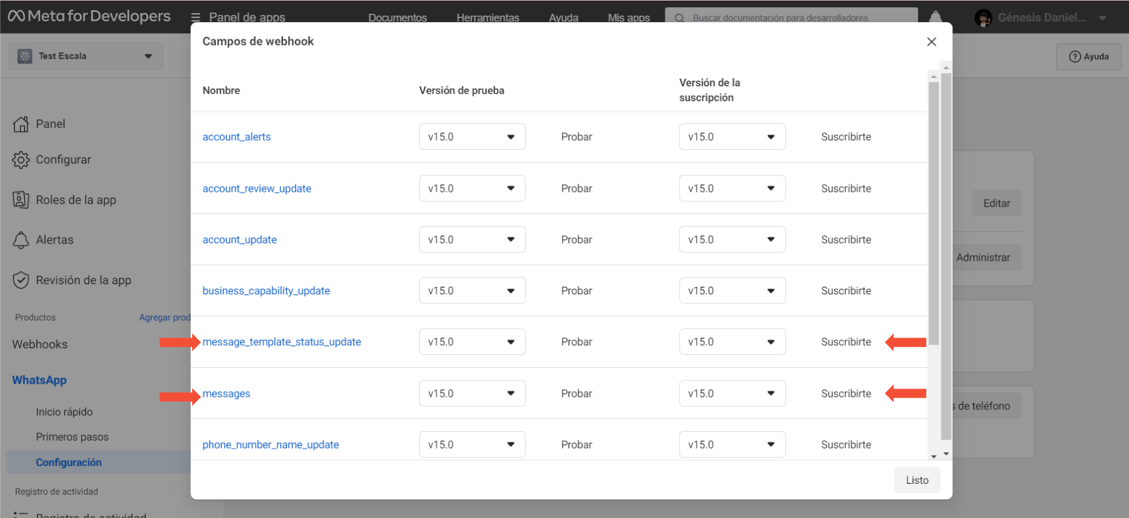Image resolution: width=1129 pixels, height=518 pixels.
Task: Open Documentos in the top navigation
Action: coord(398,17)
